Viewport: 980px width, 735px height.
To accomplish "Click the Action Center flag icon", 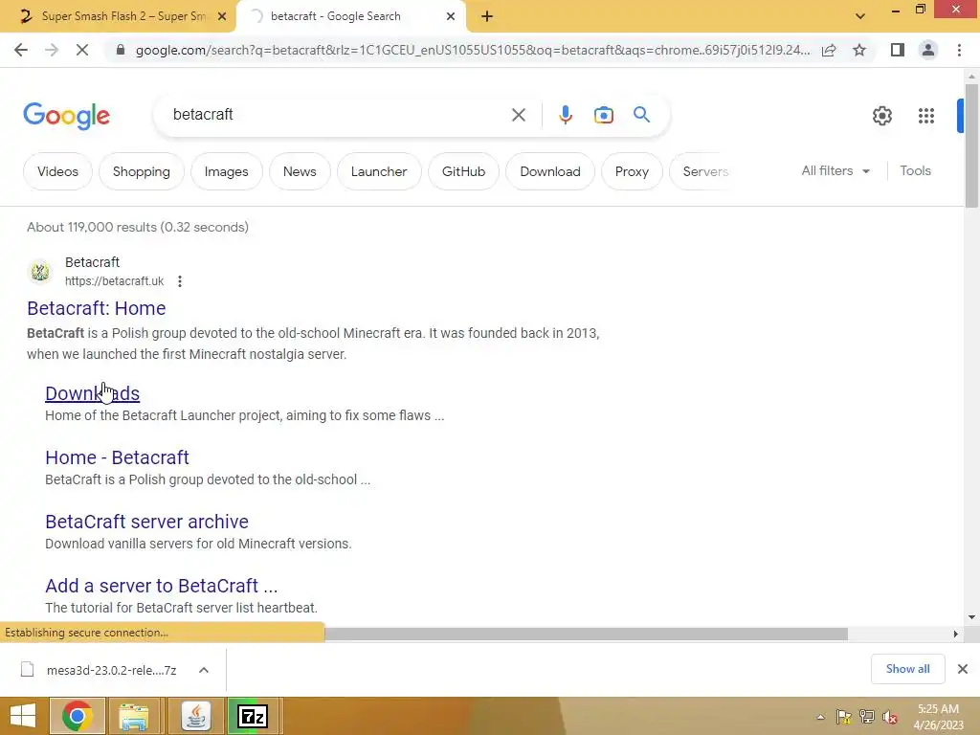I will [844, 717].
